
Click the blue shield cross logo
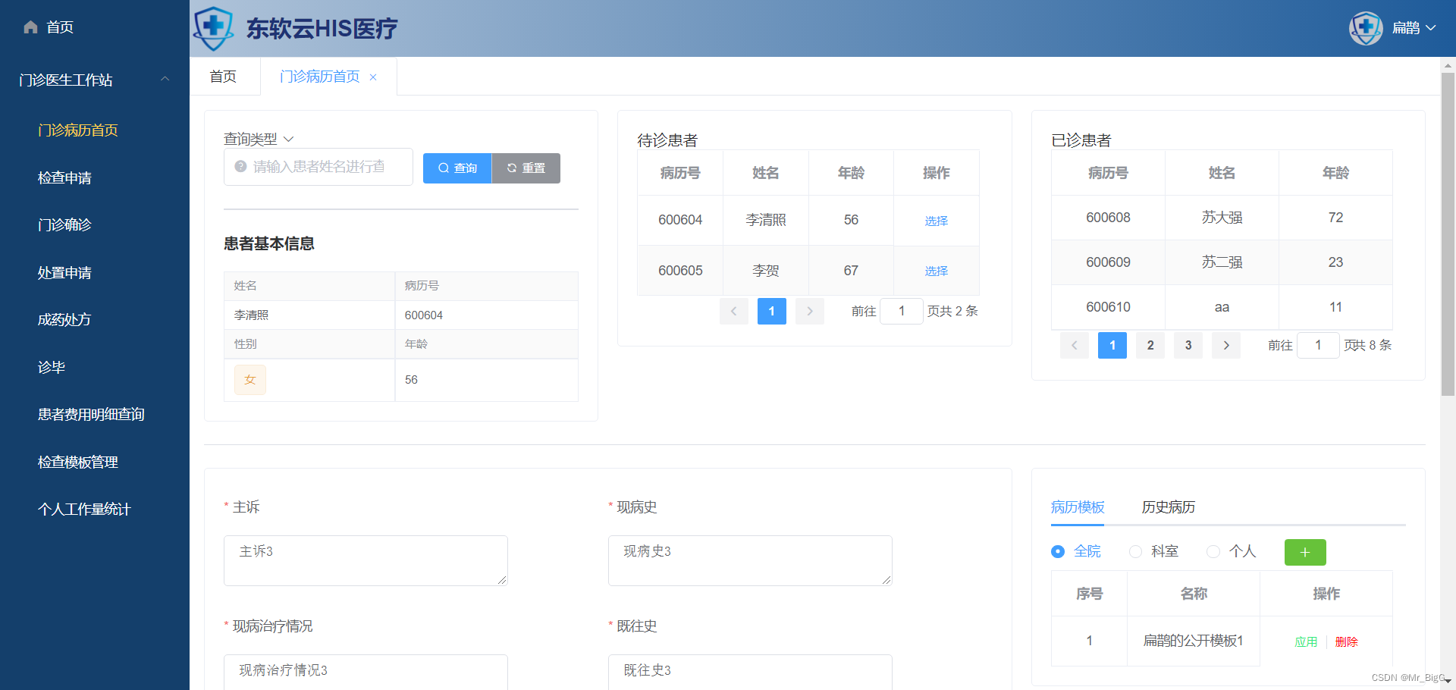click(214, 28)
